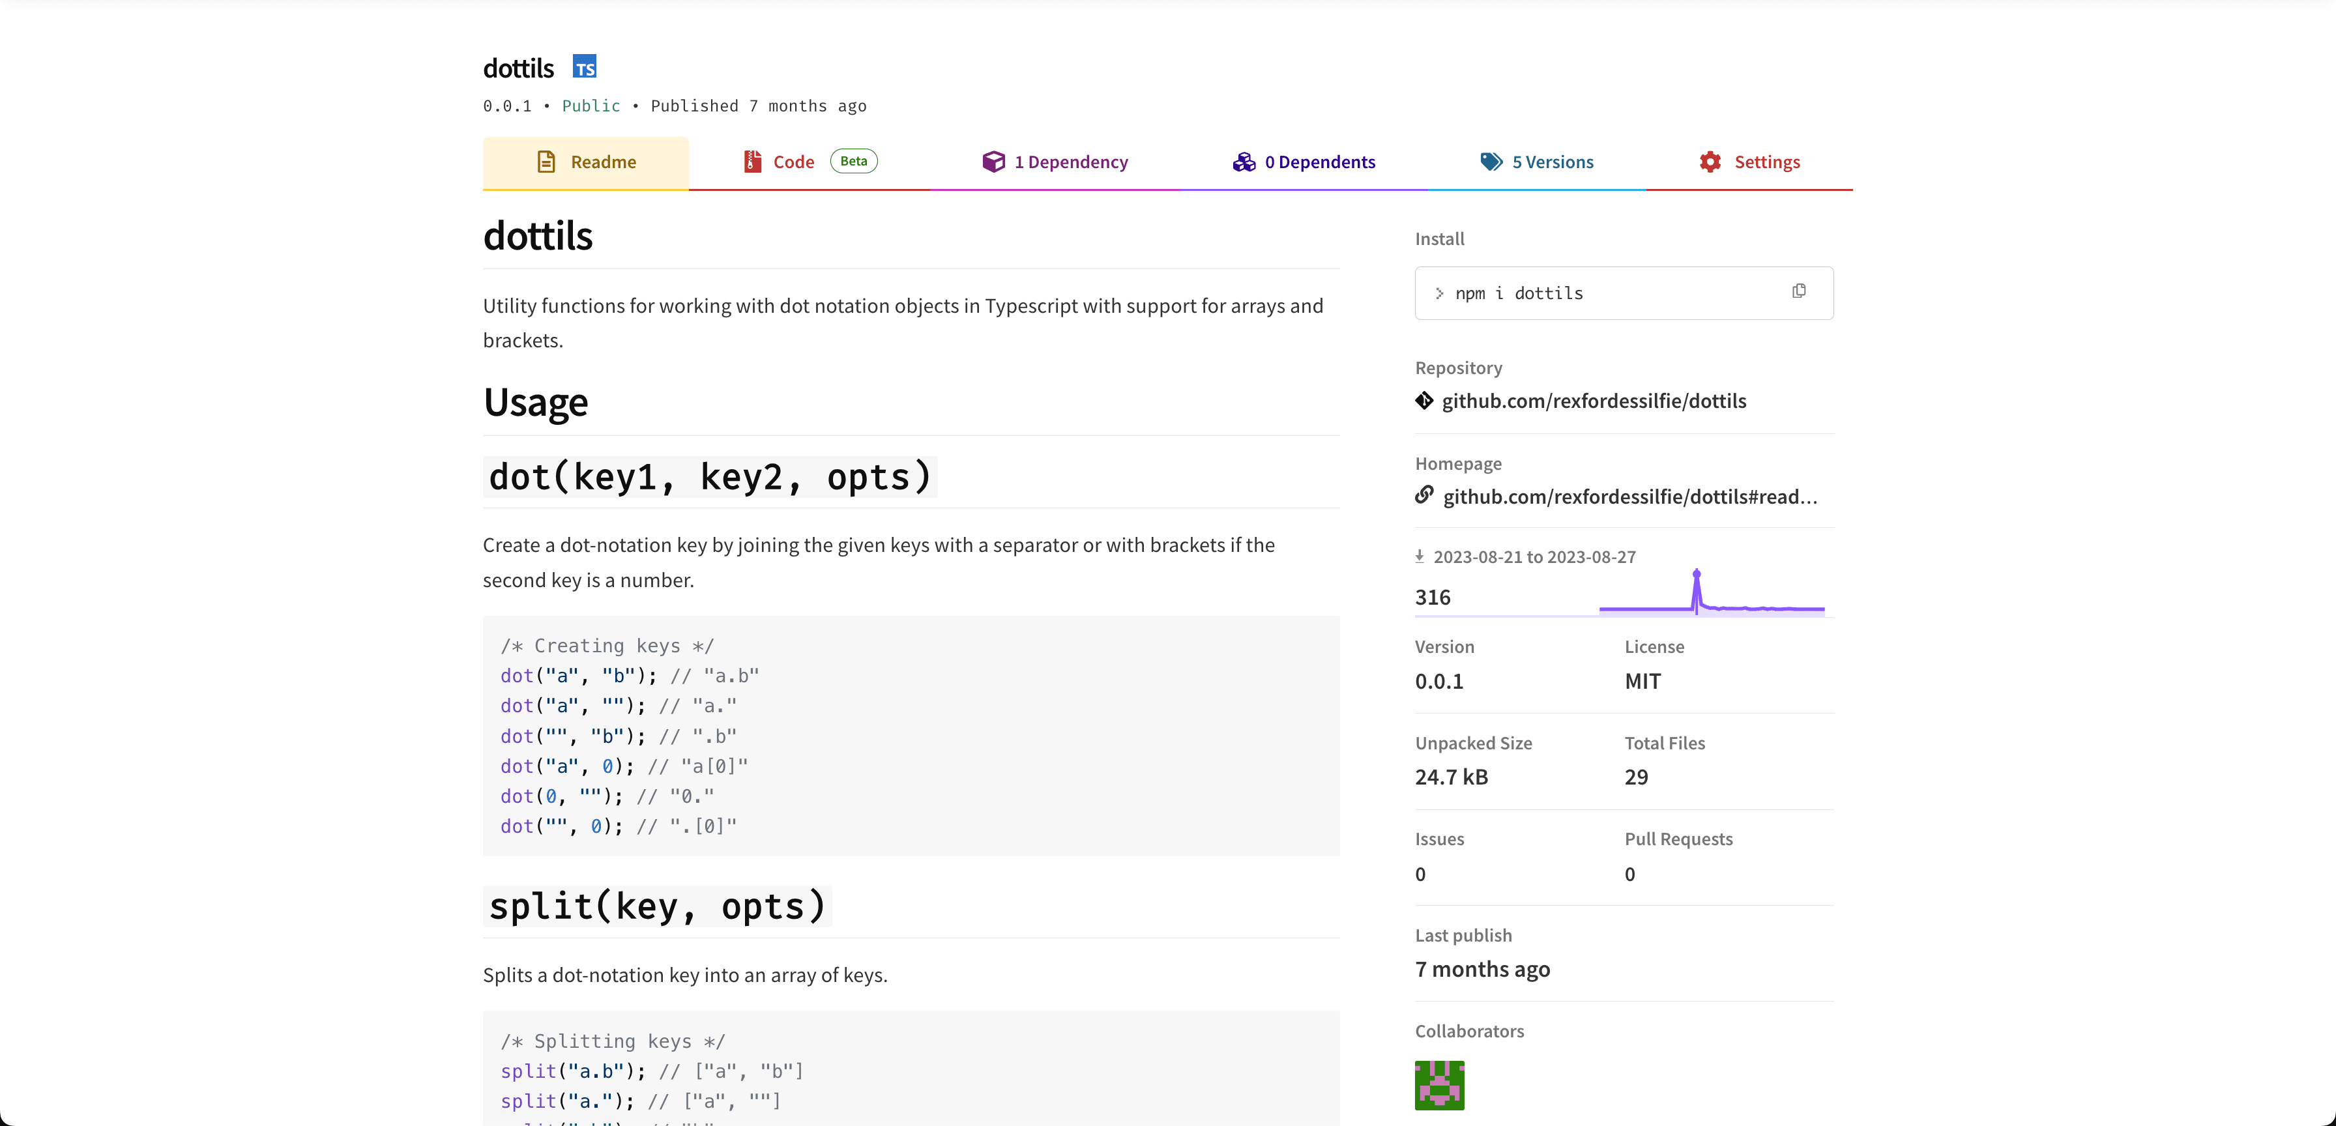Click the git repository diamond icon
This screenshot has height=1126, width=2336.
pos(1425,401)
